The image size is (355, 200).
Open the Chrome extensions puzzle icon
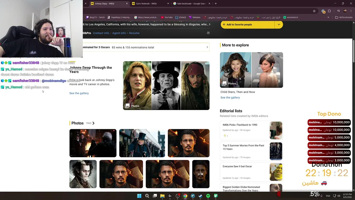[329, 11]
